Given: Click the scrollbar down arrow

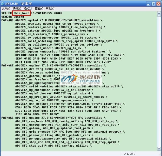Looking at the screenshot, I should (x=159, y=149).
